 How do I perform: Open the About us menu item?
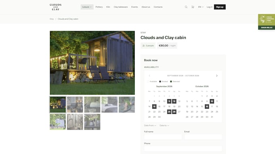pyautogui.click(x=146, y=7)
